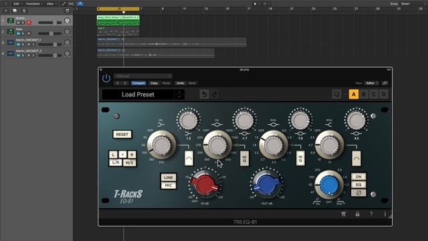This screenshot has height=241, width=428.
Task: Click the Compare button
Action: tap(138, 83)
